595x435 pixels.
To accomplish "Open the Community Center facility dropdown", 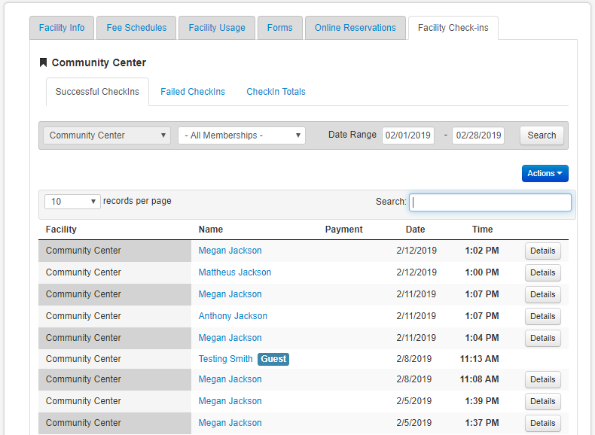I will 107,135.
